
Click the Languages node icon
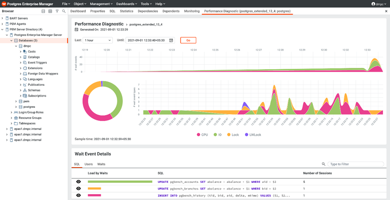pyautogui.click(x=25, y=79)
